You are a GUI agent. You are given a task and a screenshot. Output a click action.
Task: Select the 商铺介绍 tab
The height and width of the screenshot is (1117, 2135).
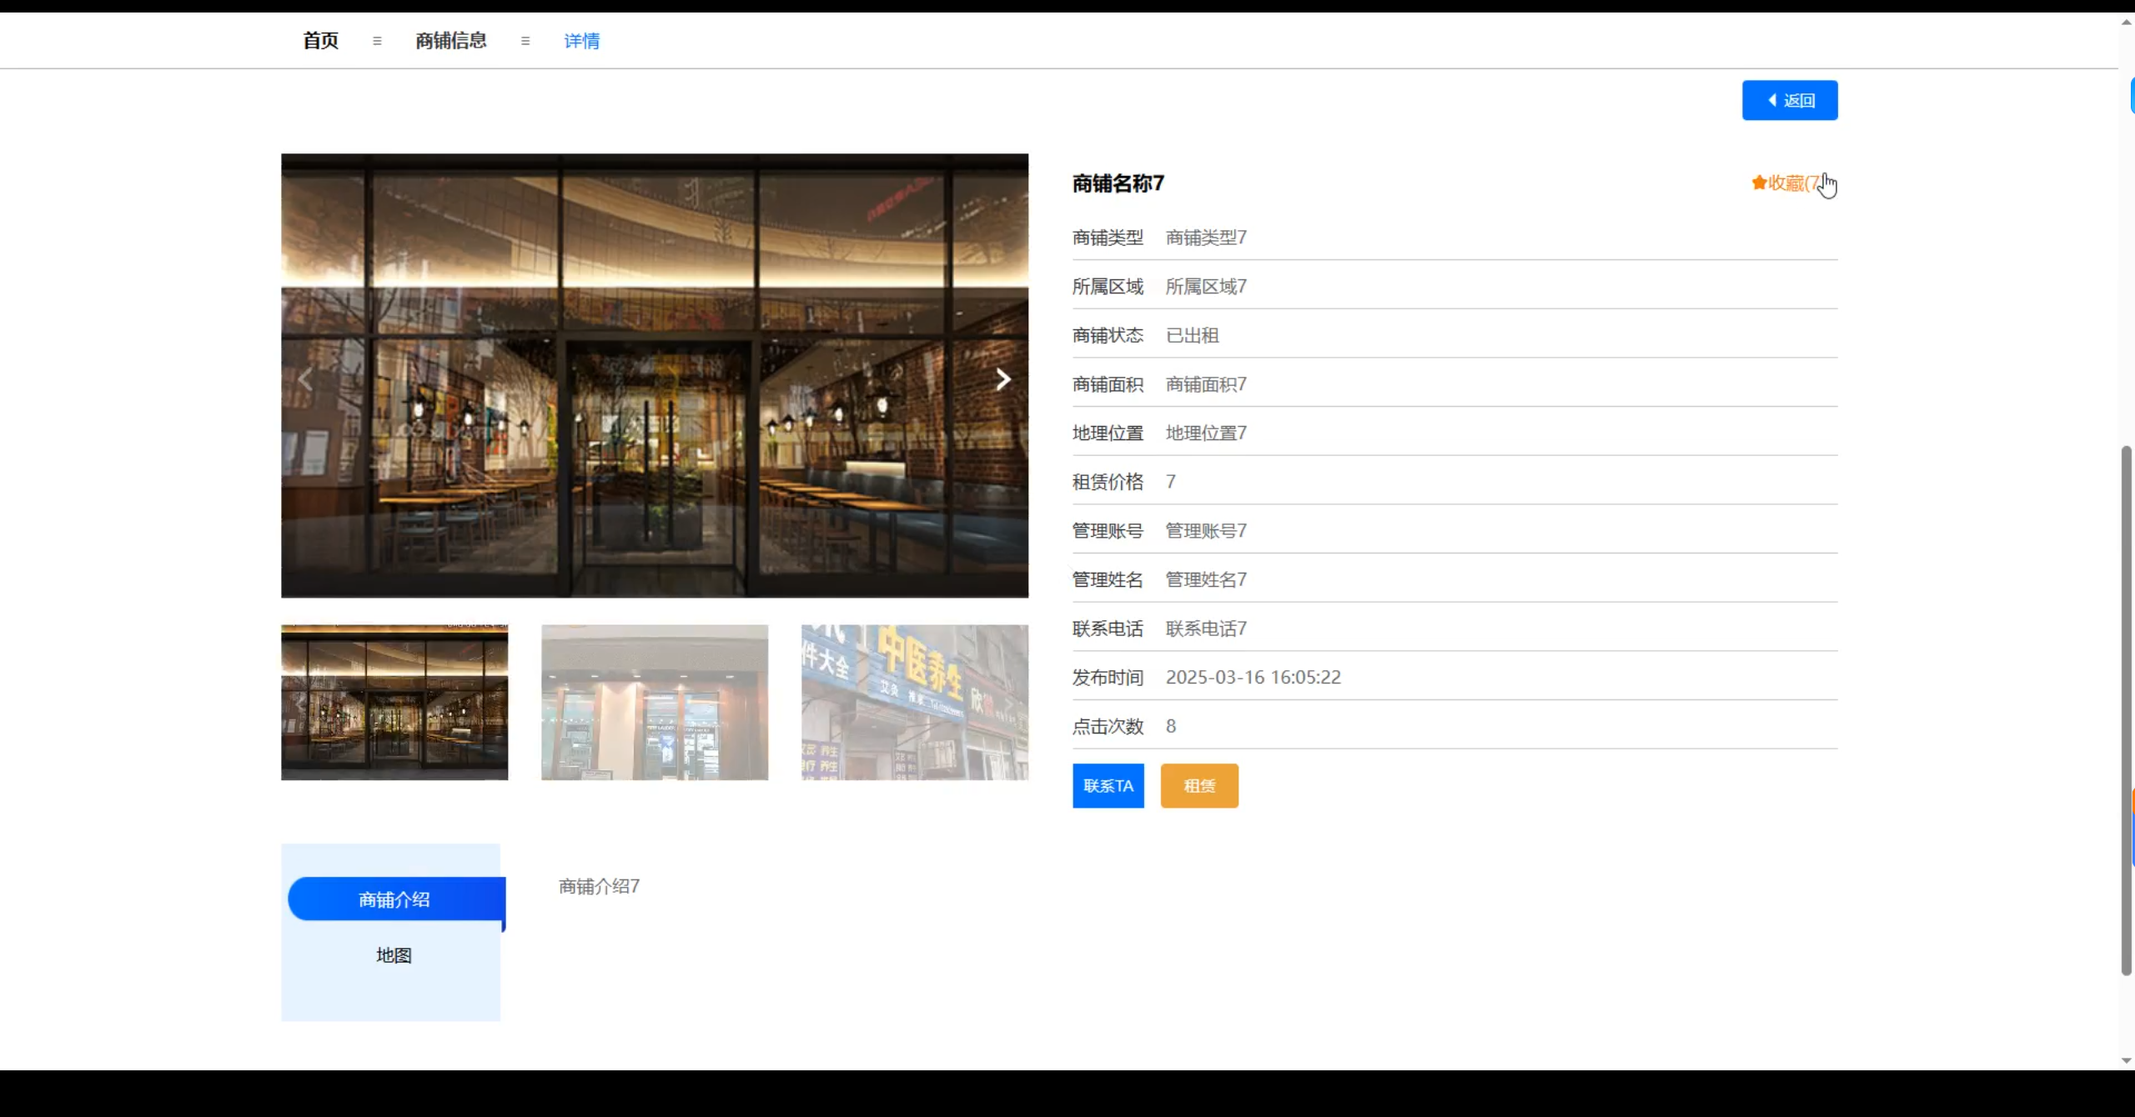[394, 899]
